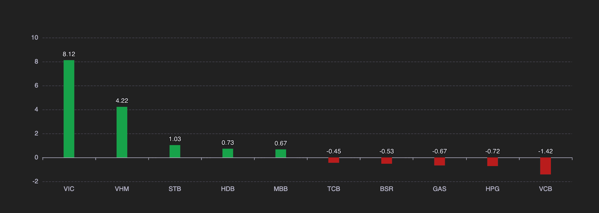
Task: Select the 4.22 value label
Action: 122,101
